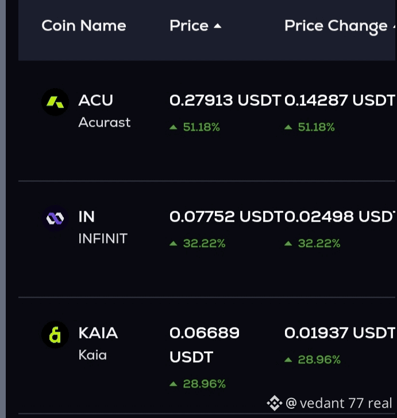Viewport: 397px width, 418px height.
Task: Click green up arrow under KAIA price change
Action: click(x=288, y=360)
